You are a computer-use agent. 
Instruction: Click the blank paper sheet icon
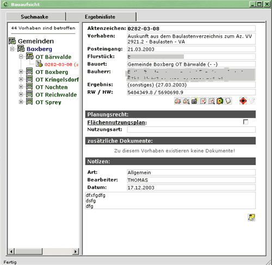(228, 101)
